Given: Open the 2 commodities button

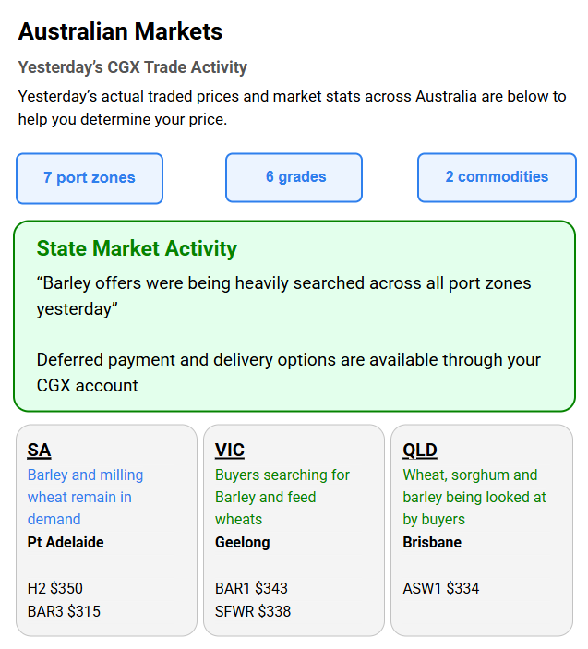Looking at the screenshot, I should pyautogui.click(x=497, y=177).
